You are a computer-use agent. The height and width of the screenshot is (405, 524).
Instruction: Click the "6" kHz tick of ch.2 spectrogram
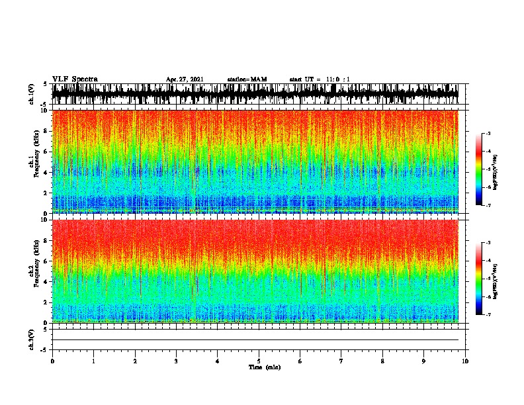pos(47,261)
